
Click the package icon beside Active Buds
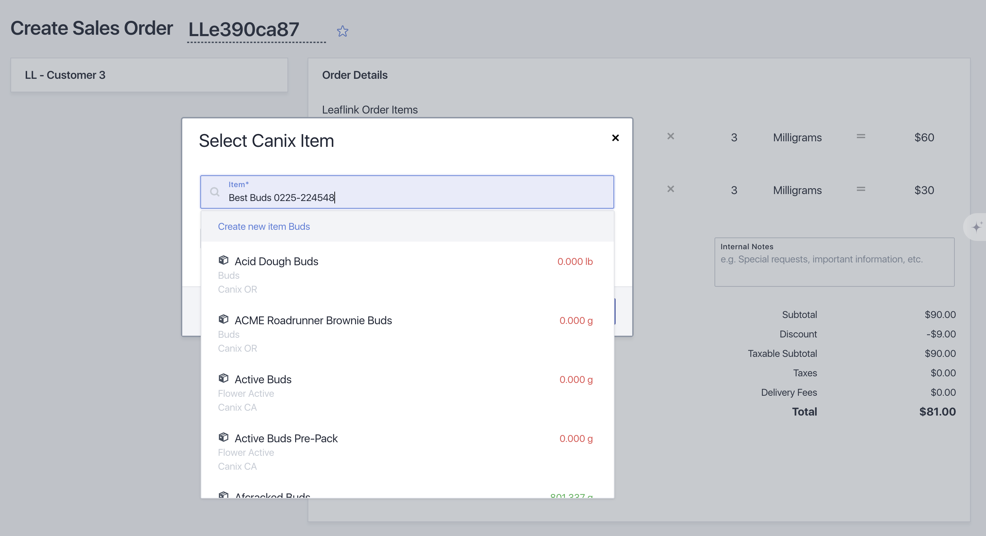coord(224,378)
